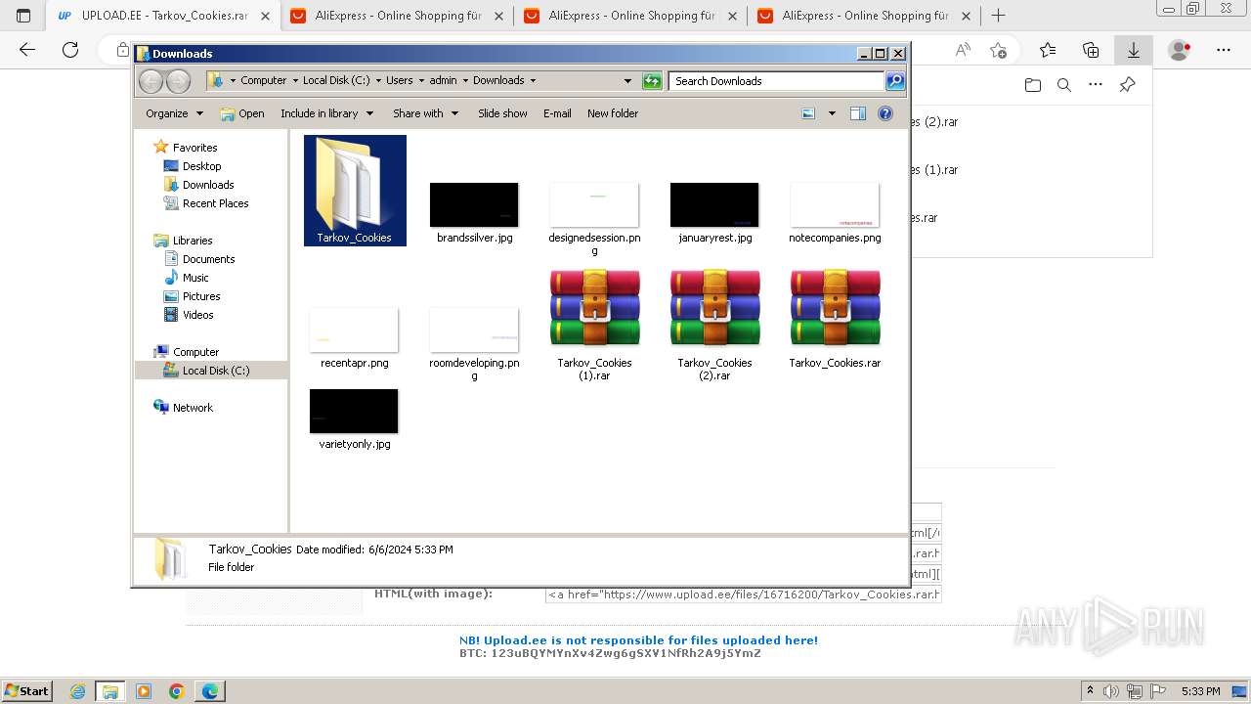Go back in Explorer
Viewport: 1251px width, 704px height.
tap(151, 81)
